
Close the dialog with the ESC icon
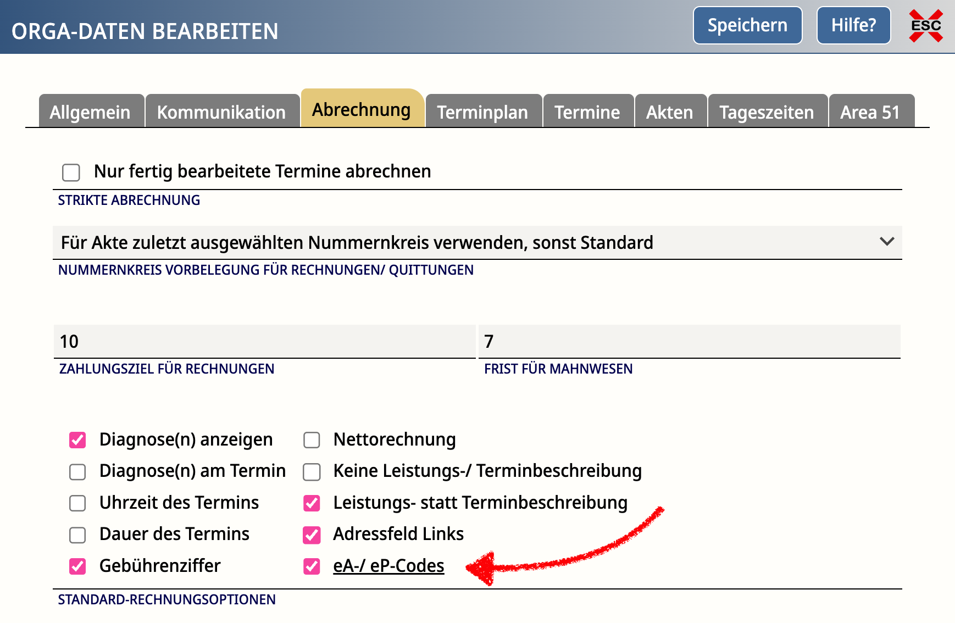(926, 26)
